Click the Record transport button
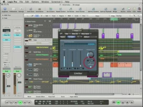This screenshot has width=143, height=107. click(x=29, y=102)
